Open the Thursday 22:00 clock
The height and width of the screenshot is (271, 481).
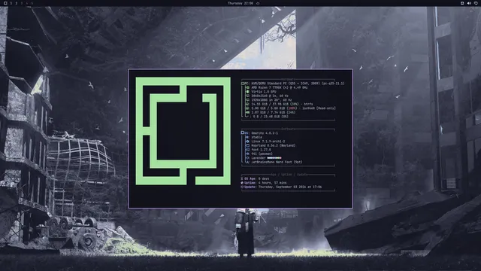coord(240,3)
